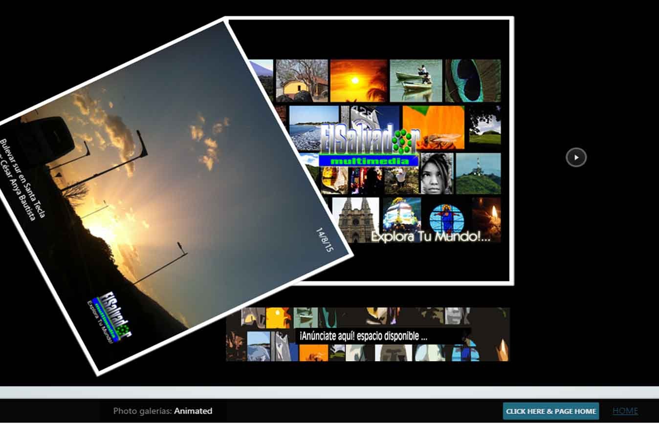Click the '14/8/15' date on tilted photo
This screenshot has height=424, width=659.
pyautogui.click(x=324, y=240)
